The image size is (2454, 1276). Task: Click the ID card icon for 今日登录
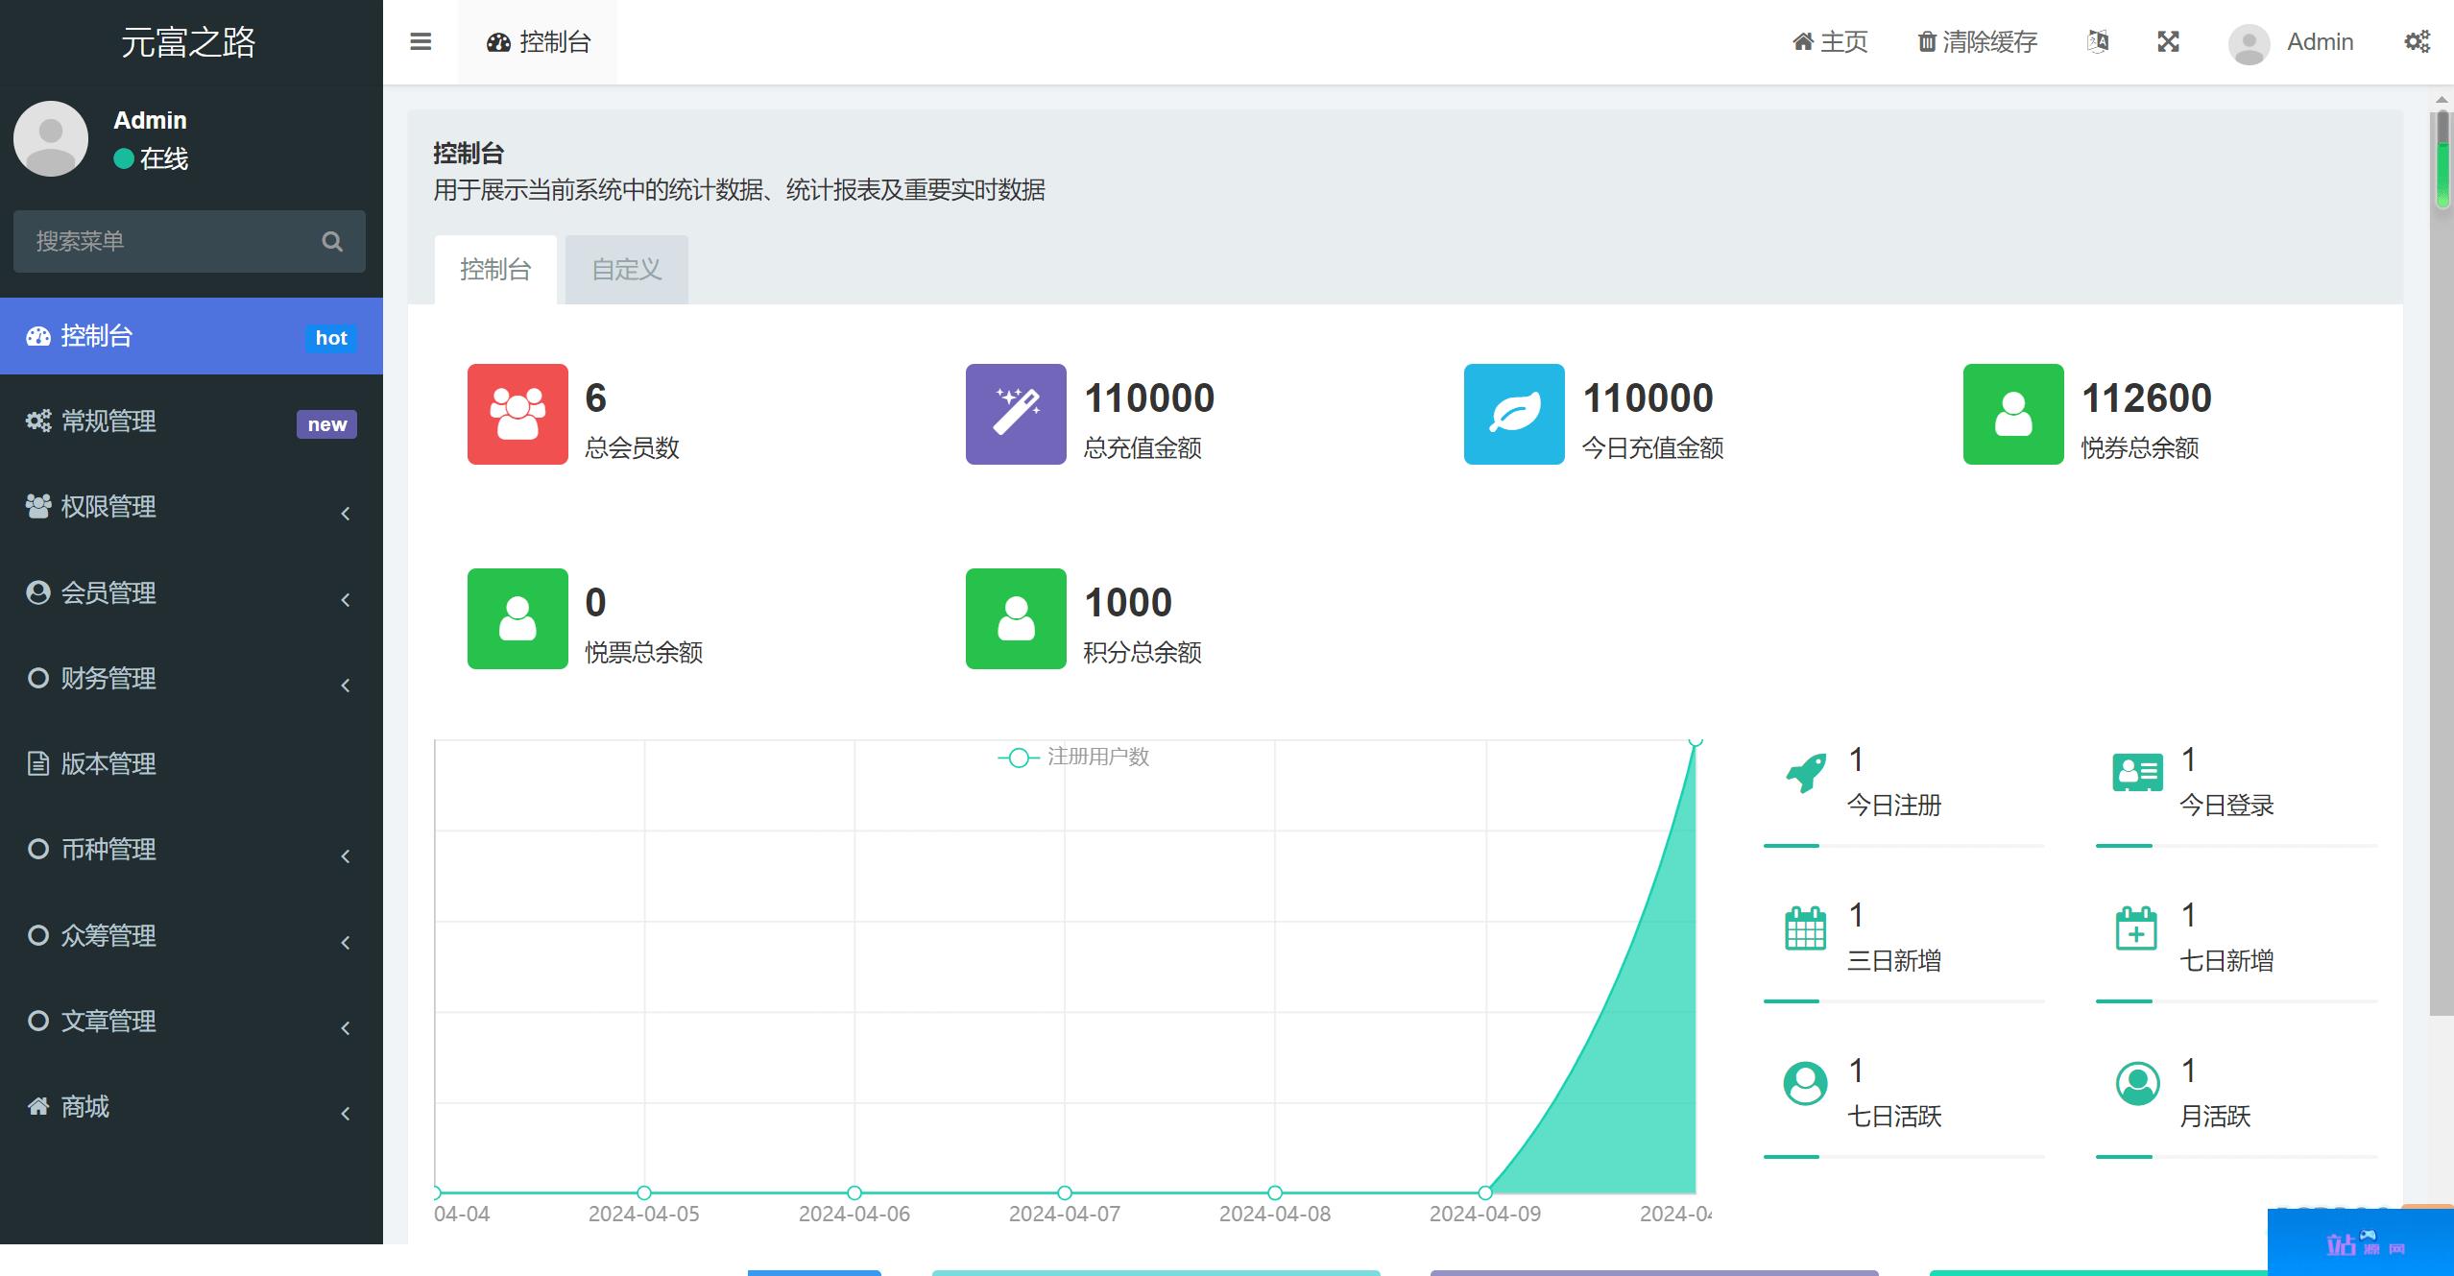2137,773
